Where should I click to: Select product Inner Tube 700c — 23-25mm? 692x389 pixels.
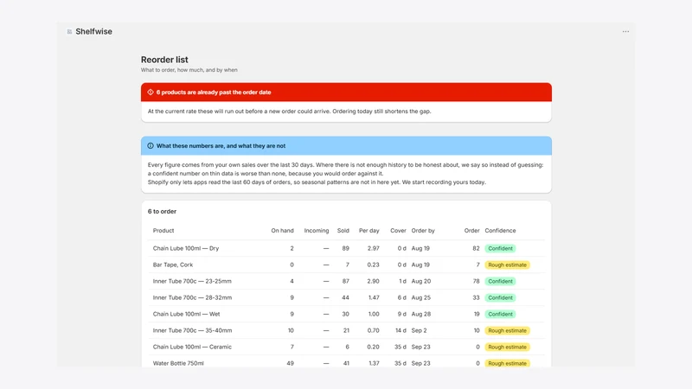192,281
